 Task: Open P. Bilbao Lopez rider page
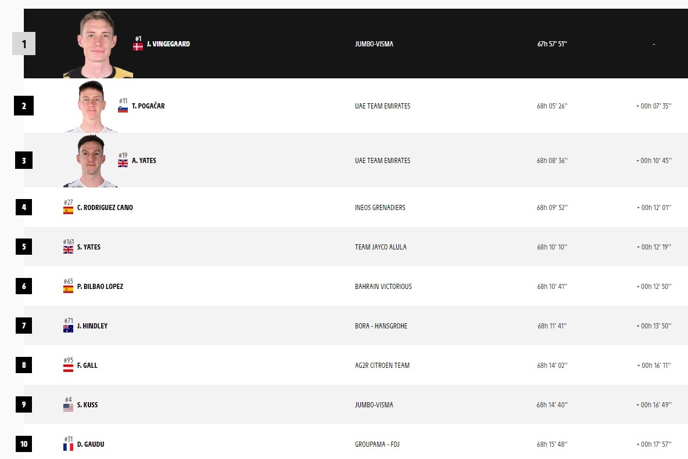tap(100, 287)
